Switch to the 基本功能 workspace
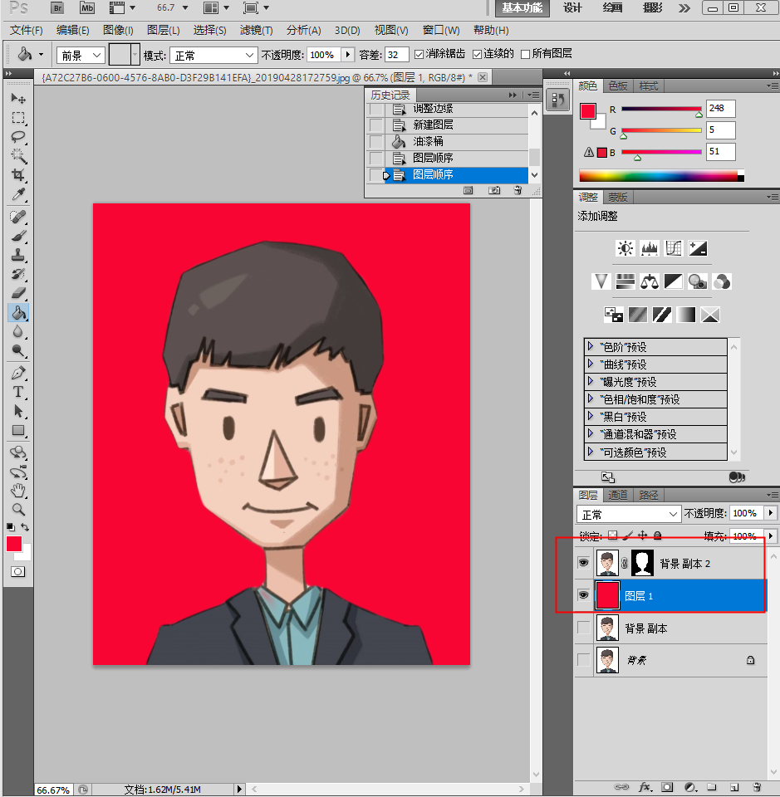Image resolution: width=780 pixels, height=797 pixels. [522, 8]
